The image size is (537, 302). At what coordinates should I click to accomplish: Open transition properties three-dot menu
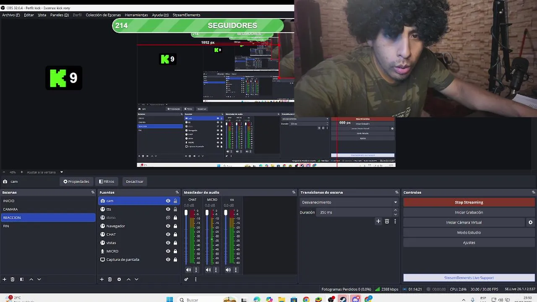(x=395, y=221)
